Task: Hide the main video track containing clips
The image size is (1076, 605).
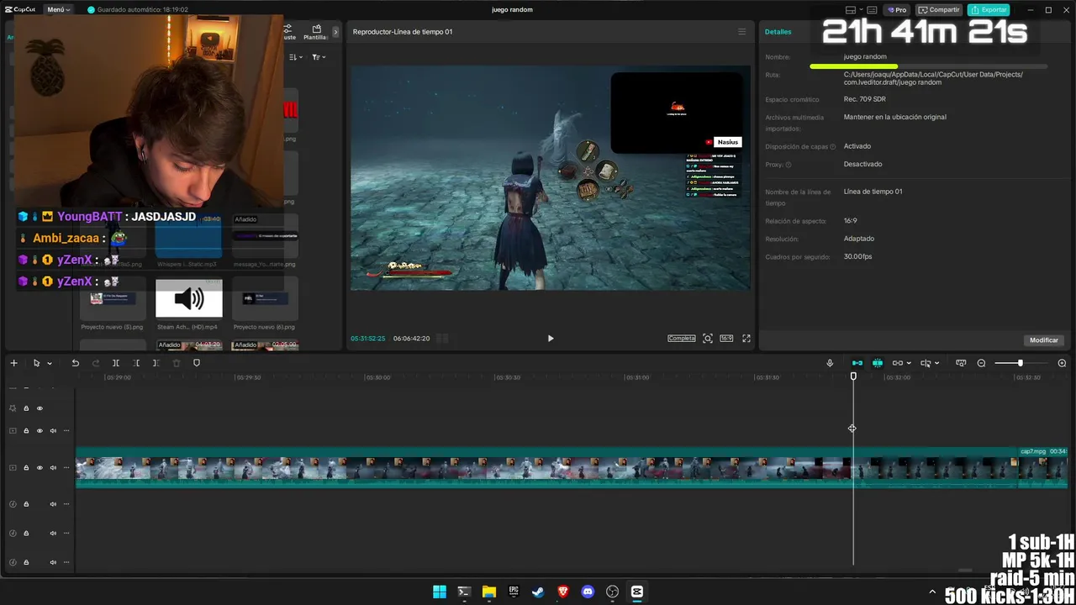Action: point(40,468)
